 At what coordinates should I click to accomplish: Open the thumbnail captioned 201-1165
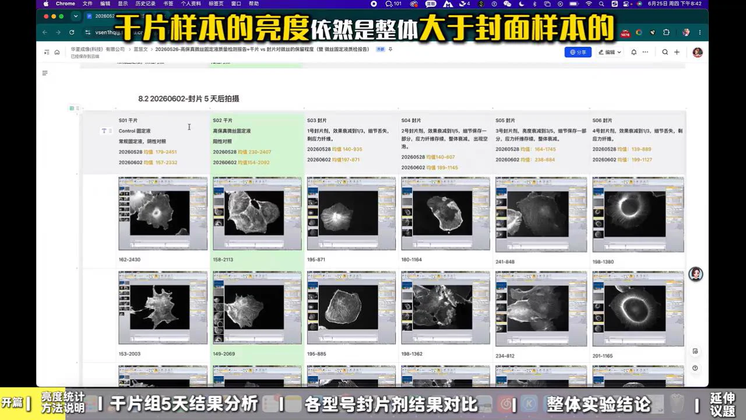(x=638, y=309)
